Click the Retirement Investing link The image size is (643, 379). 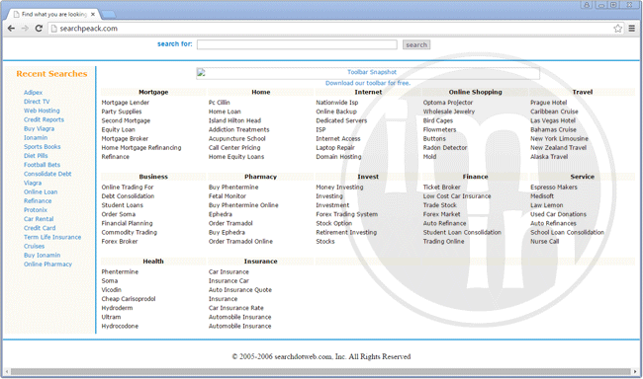(x=346, y=232)
